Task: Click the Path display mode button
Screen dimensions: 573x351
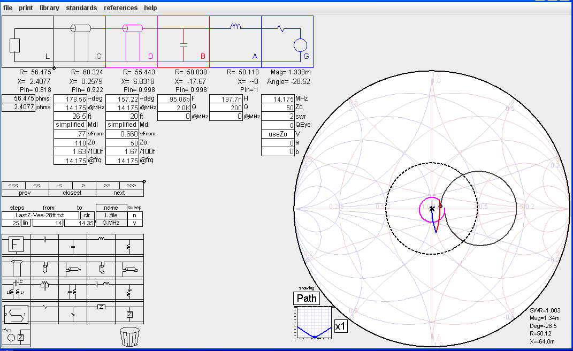Action: [307, 299]
